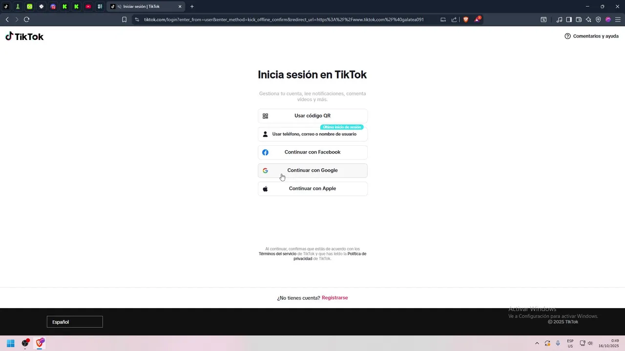The width and height of the screenshot is (625, 351).
Task: Open the pinned TikTok tab
Action: coord(6,6)
